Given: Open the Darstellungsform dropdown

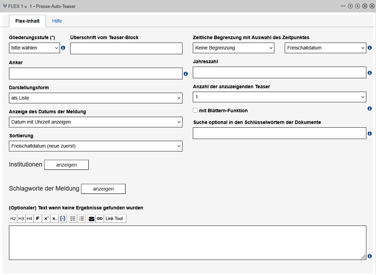Looking at the screenshot, I should pyautogui.click(x=96, y=98).
